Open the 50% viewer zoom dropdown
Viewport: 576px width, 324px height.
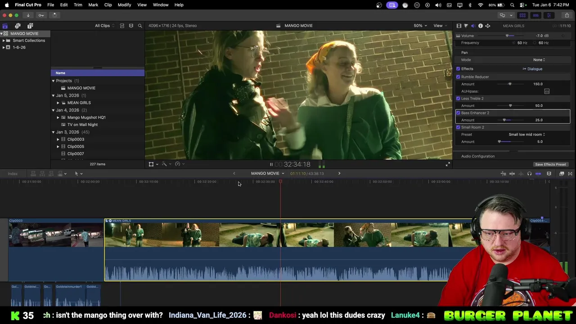click(x=420, y=26)
